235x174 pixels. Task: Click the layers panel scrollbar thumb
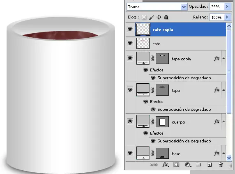coord(229,71)
